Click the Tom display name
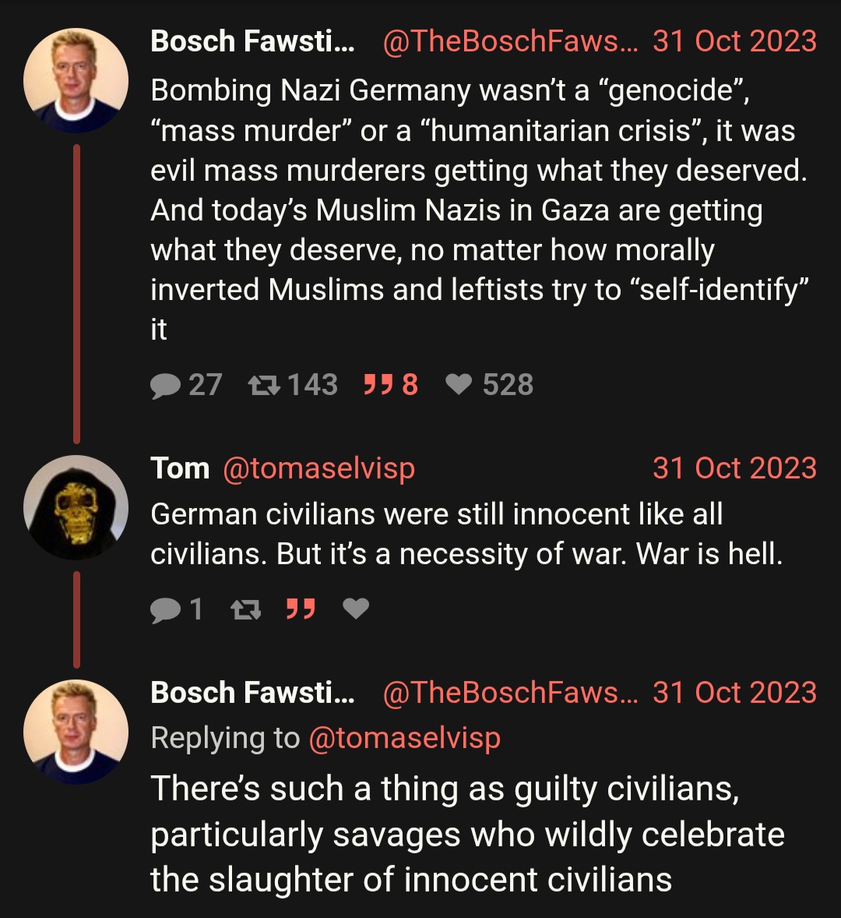Image resolution: width=841 pixels, height=918 pixels. pyautogui.click(x=180, y=468)
